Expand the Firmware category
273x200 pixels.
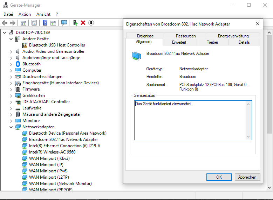coord(11,90)
